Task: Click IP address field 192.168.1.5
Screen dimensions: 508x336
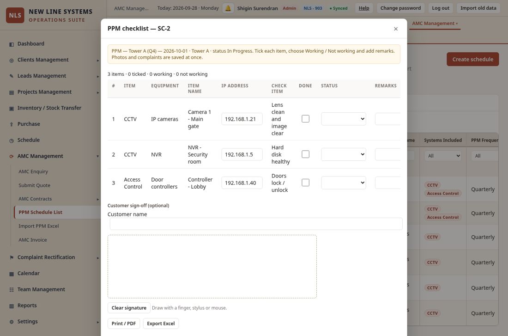Action: pyautogui.click(x=242, y=154)
